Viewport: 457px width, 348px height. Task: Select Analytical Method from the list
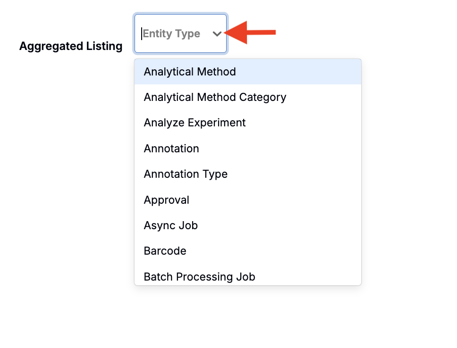coord(248,72)
